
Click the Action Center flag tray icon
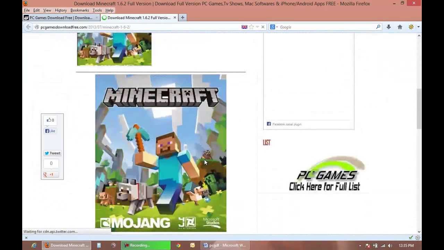pyautogui.click(x=368, y=245)
